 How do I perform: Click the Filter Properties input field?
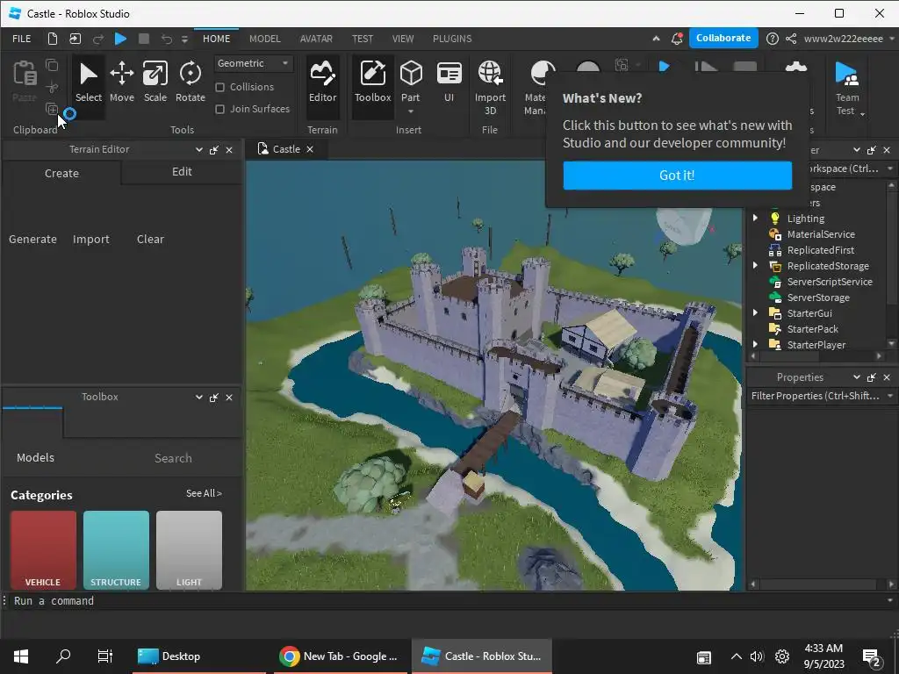pyautogui.click(x=816, y=396)
